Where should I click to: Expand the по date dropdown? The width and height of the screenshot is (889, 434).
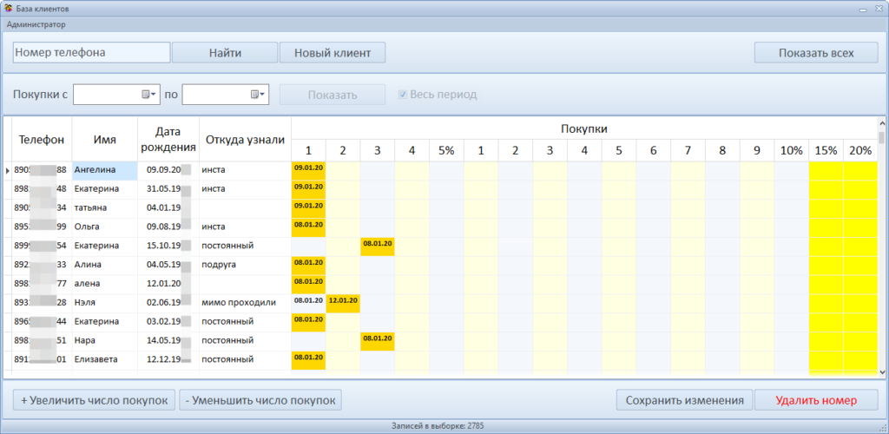click(x=264, y=95)
